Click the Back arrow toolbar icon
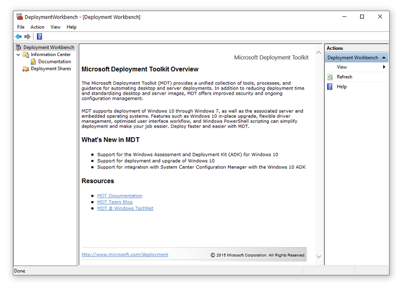 [18, 36]
